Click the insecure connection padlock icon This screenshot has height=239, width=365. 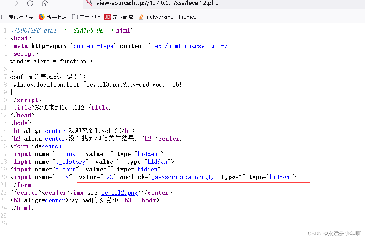pos(89,3)
